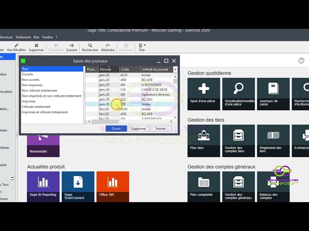Viewport: 309px width, 231px height.
Task: Sort by the Période column header
Action: [109, 69]
